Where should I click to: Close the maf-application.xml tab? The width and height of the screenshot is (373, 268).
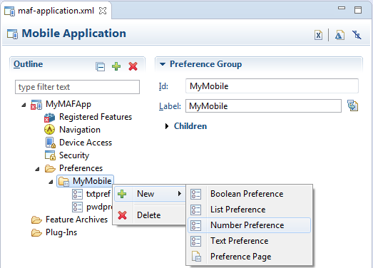coord(103,11)
